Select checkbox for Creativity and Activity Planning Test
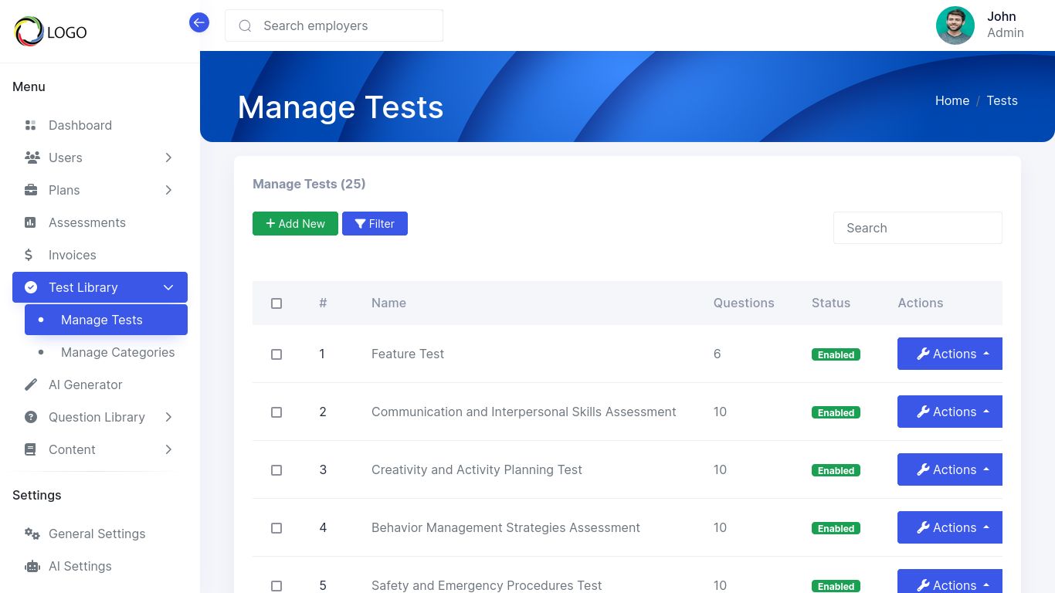Viewport: 1055px width, 593px height. [276, 470]
